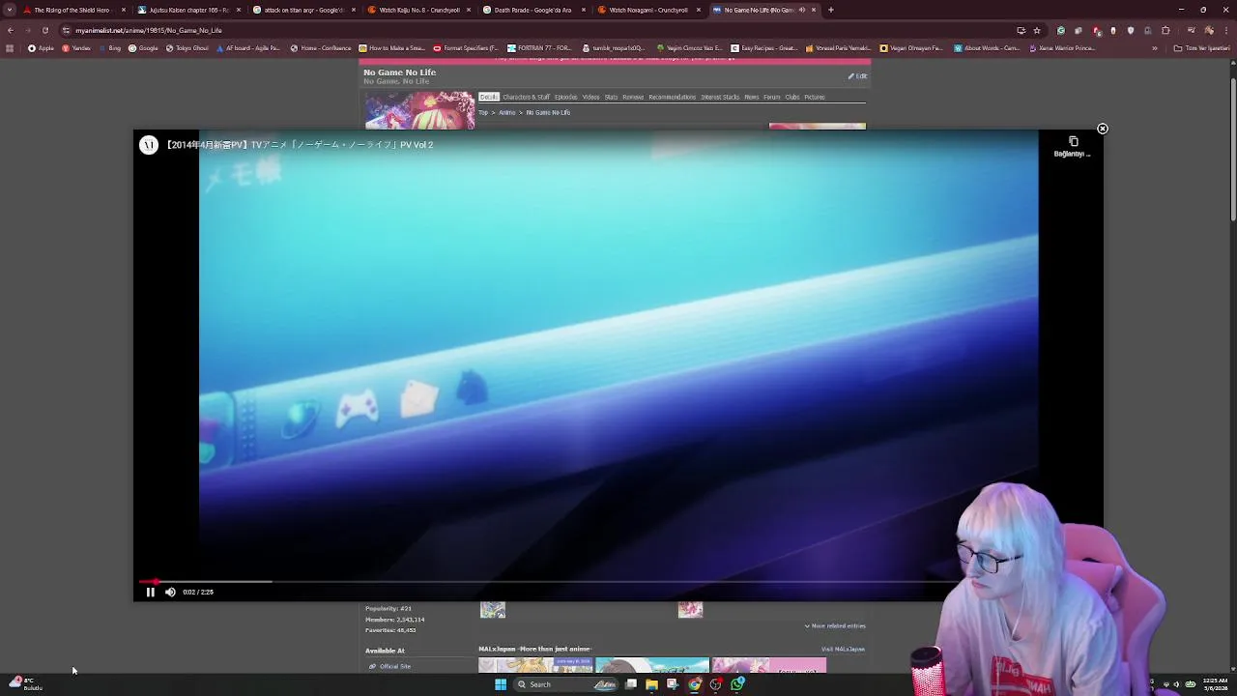Click the Anime breadcrumb link

point(507,113)
